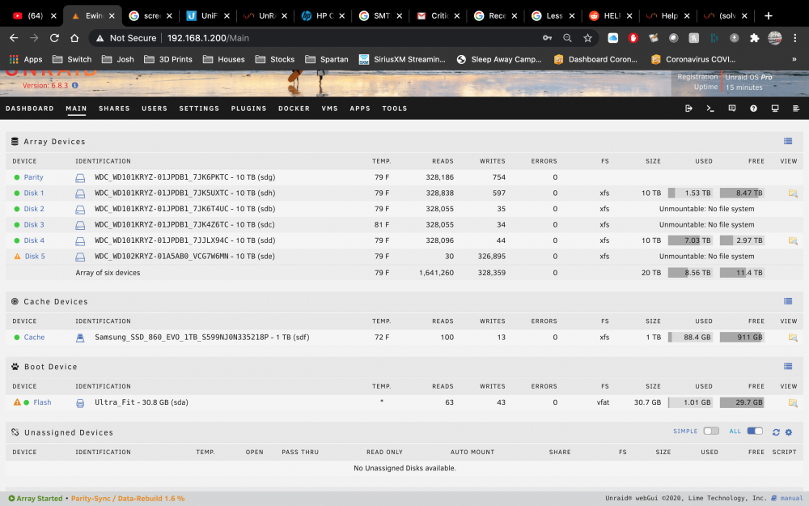Toggle the SIMPLE switch in Unassigned Devices
Image resolution: width=809 pixels, height=506 pixels.
[711, 432]
